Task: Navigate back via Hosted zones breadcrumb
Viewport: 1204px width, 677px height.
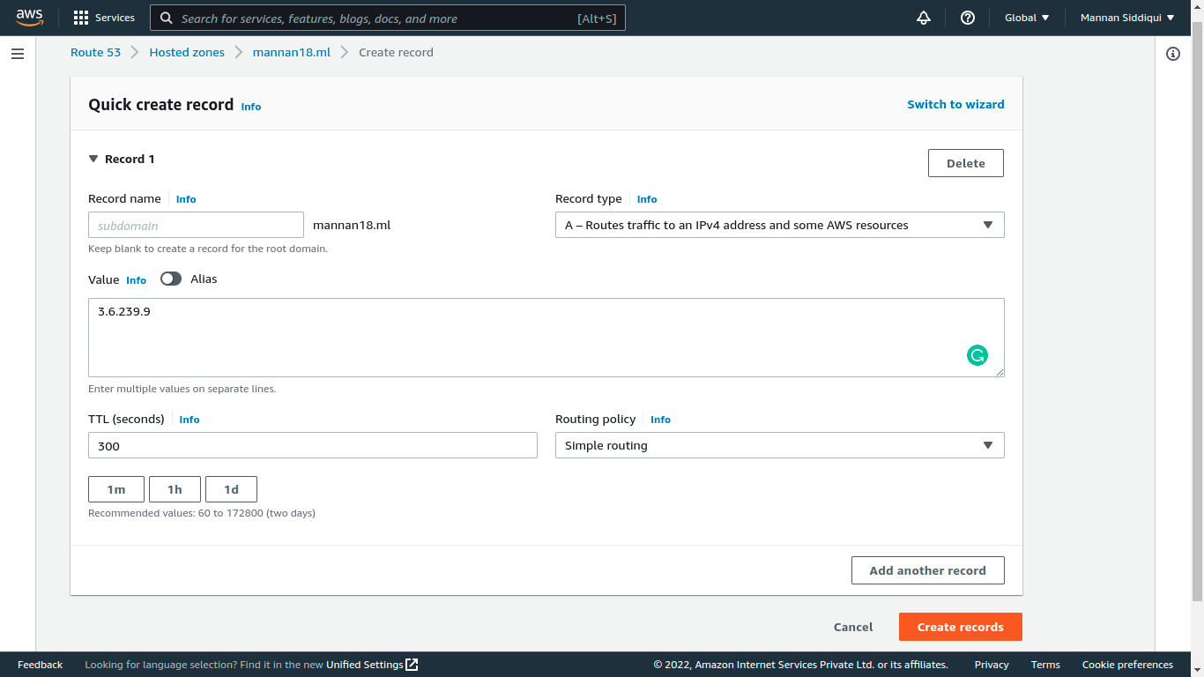Action: (186, 52)
